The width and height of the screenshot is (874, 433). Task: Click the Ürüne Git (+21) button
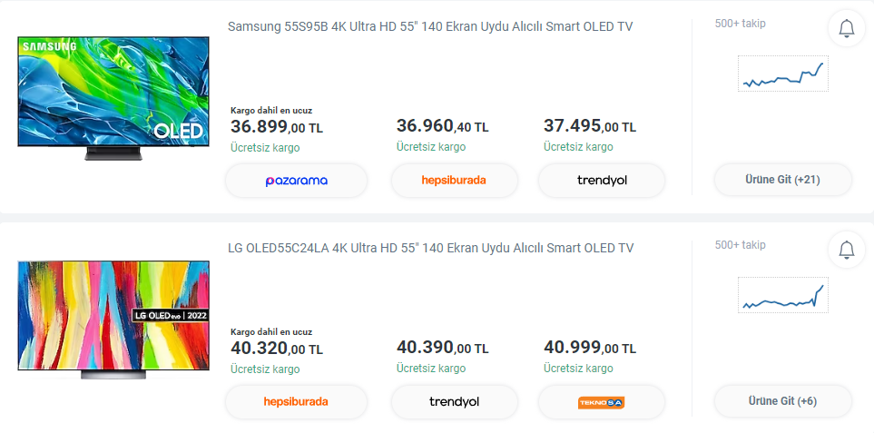(782, 180)
